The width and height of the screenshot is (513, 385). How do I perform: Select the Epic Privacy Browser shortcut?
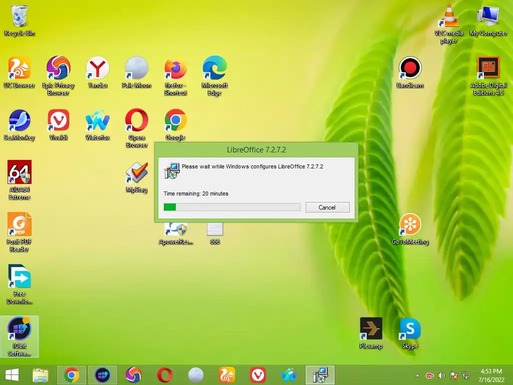[x=58, y=76]
